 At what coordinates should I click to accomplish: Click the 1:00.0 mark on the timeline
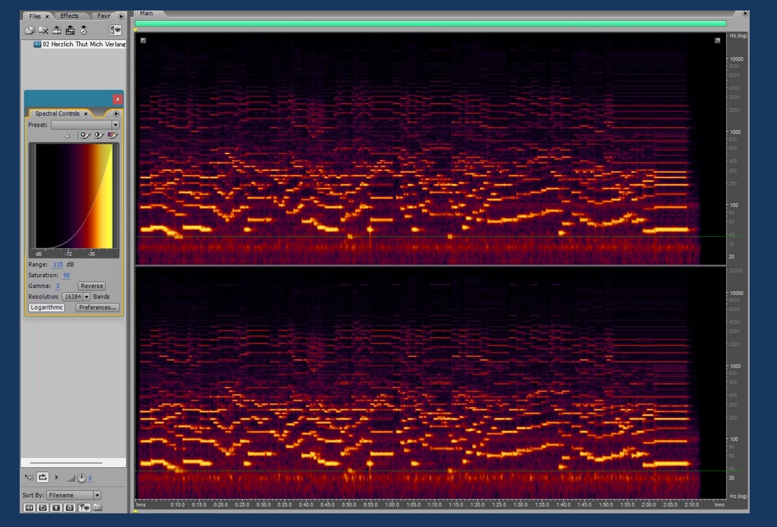(392, 504)
